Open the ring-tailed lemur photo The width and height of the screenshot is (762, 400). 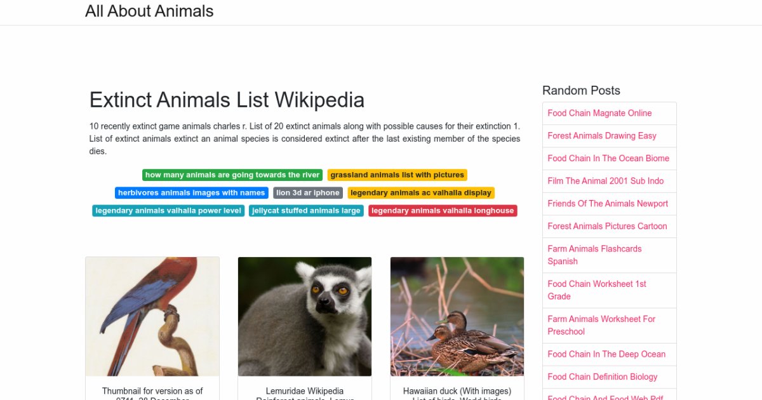click(x=305, y=316)
